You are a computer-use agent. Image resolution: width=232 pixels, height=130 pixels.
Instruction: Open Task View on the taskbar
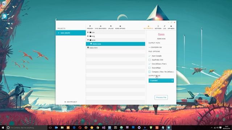(50, 127)
